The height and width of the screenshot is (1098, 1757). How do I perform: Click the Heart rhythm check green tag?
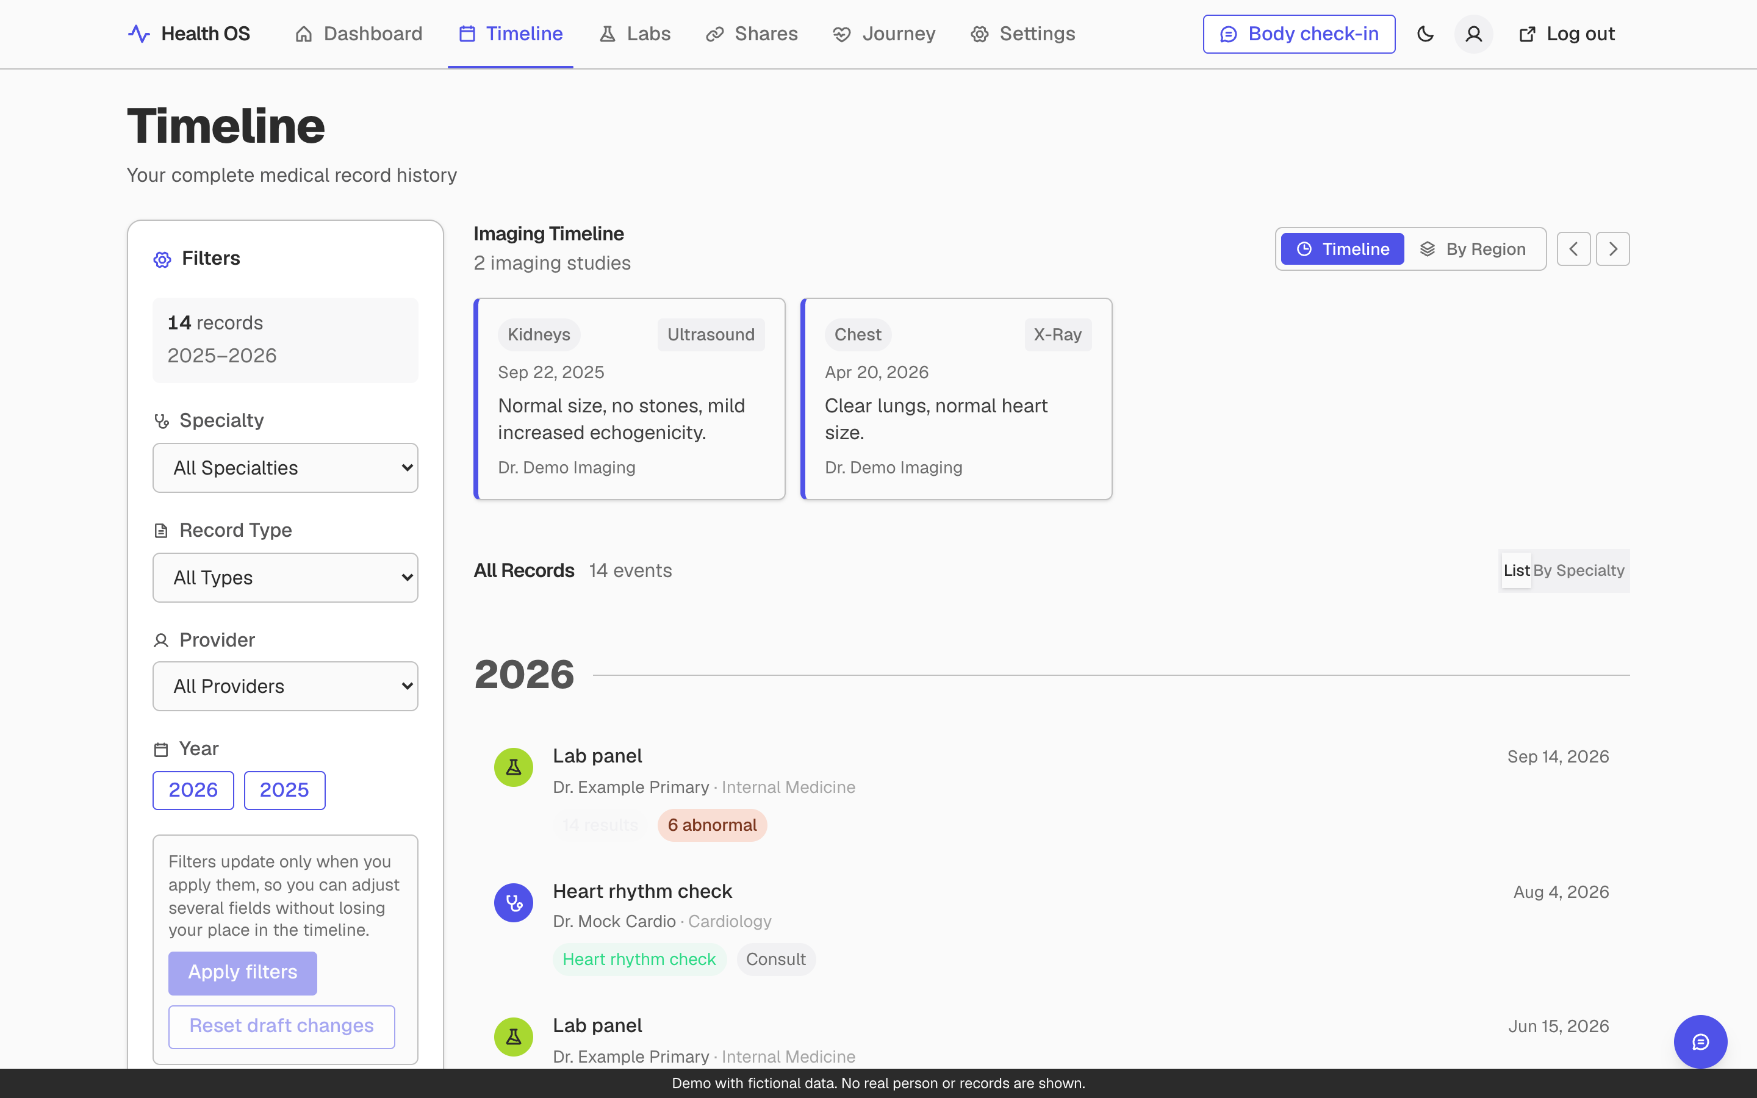point(639,960)
